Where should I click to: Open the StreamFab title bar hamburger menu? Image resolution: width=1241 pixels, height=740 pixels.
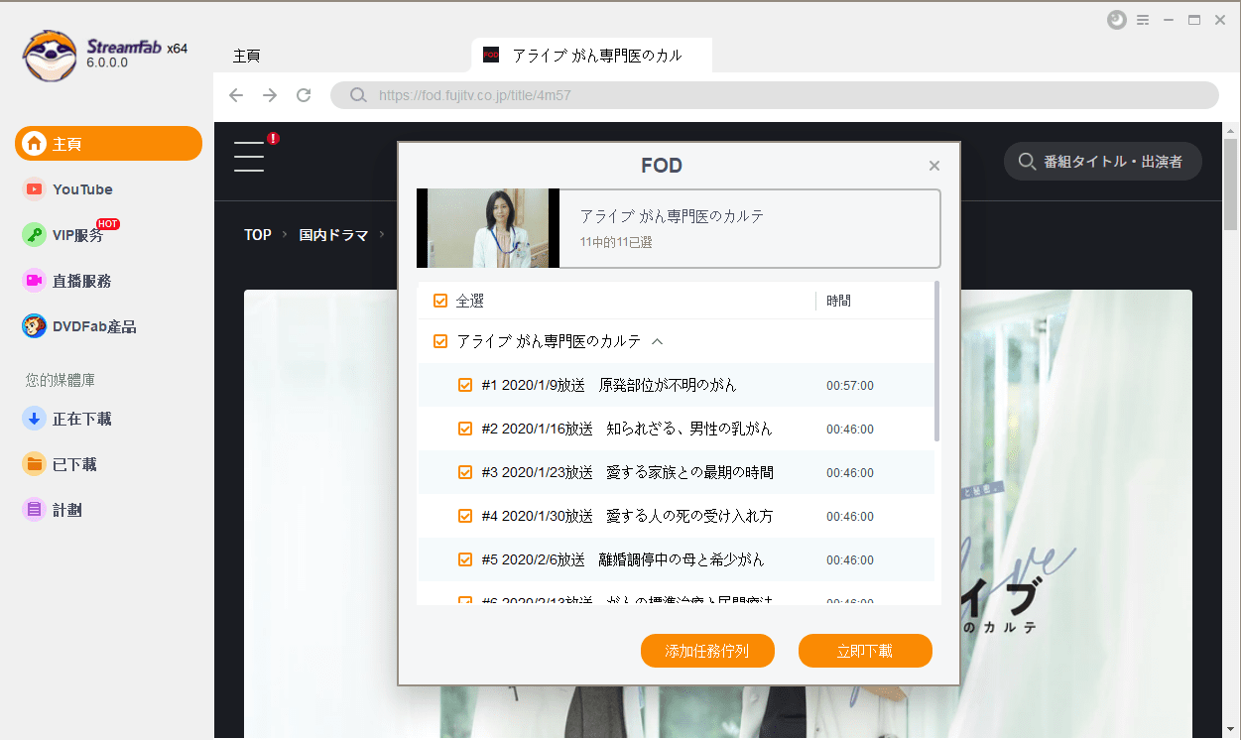1143,20
